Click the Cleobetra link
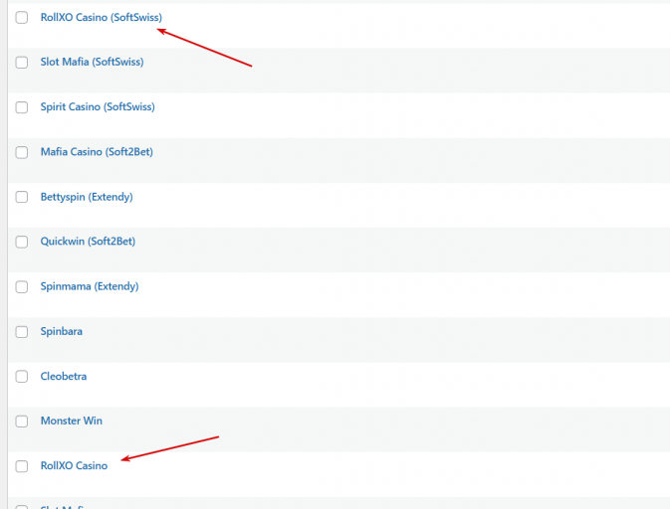The height and width of the screenshot is (509, 670). pyautogui.click(x=64, y=377)
